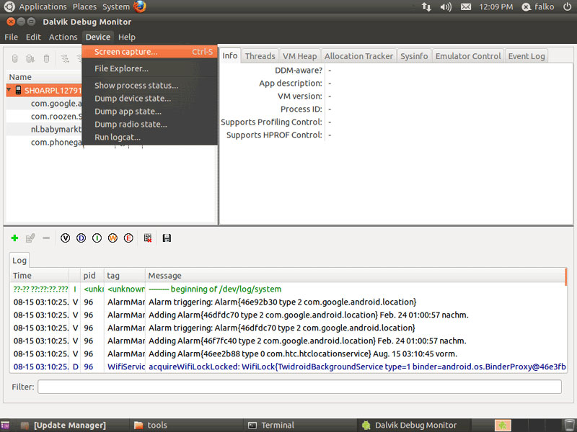Click the clear log icon
The height and width of the screenshot is (432, 577).
click(147, 238)
